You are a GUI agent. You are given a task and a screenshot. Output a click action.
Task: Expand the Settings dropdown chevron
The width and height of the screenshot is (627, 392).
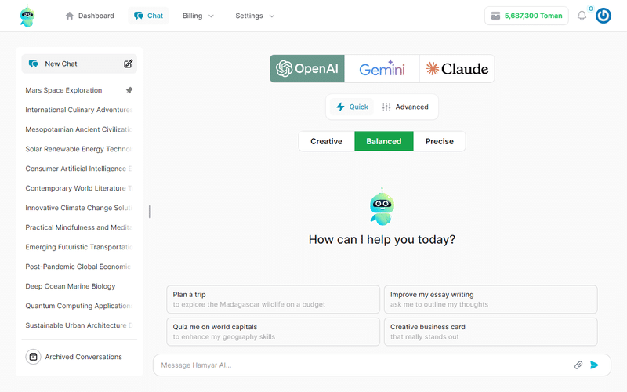click(272, 16)
